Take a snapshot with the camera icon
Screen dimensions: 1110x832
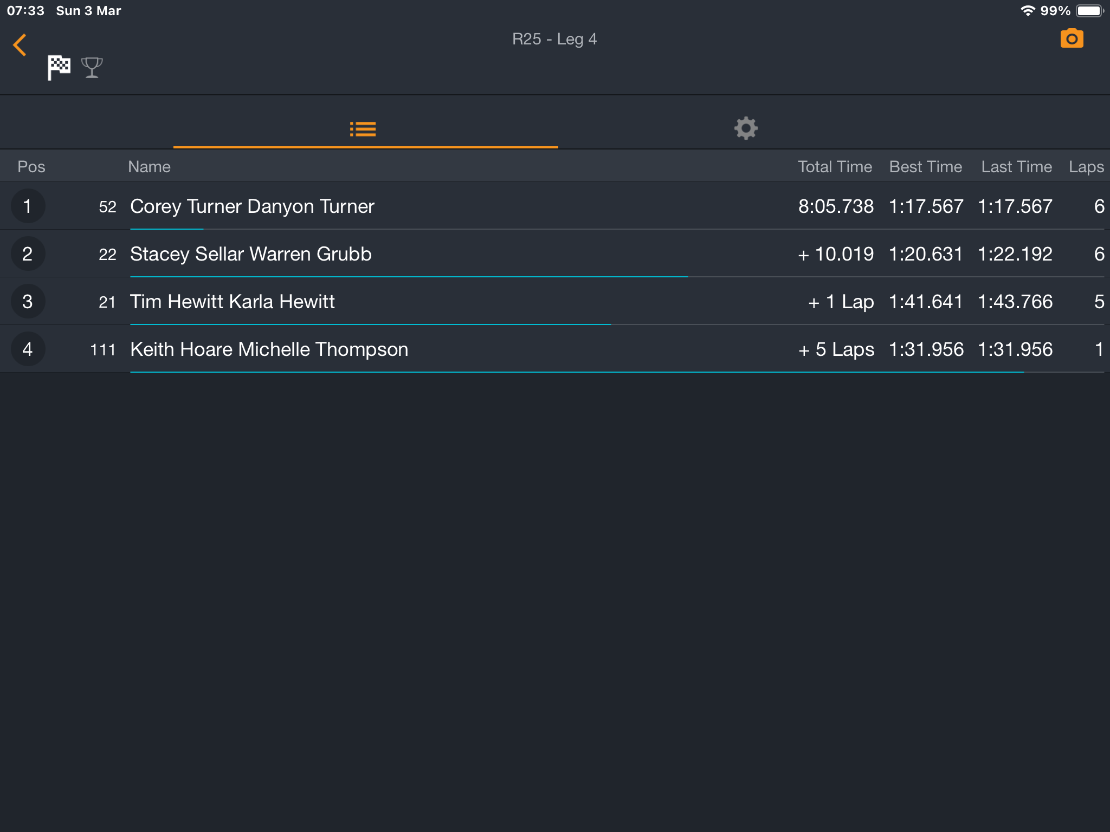click(x=1072, y=38)
